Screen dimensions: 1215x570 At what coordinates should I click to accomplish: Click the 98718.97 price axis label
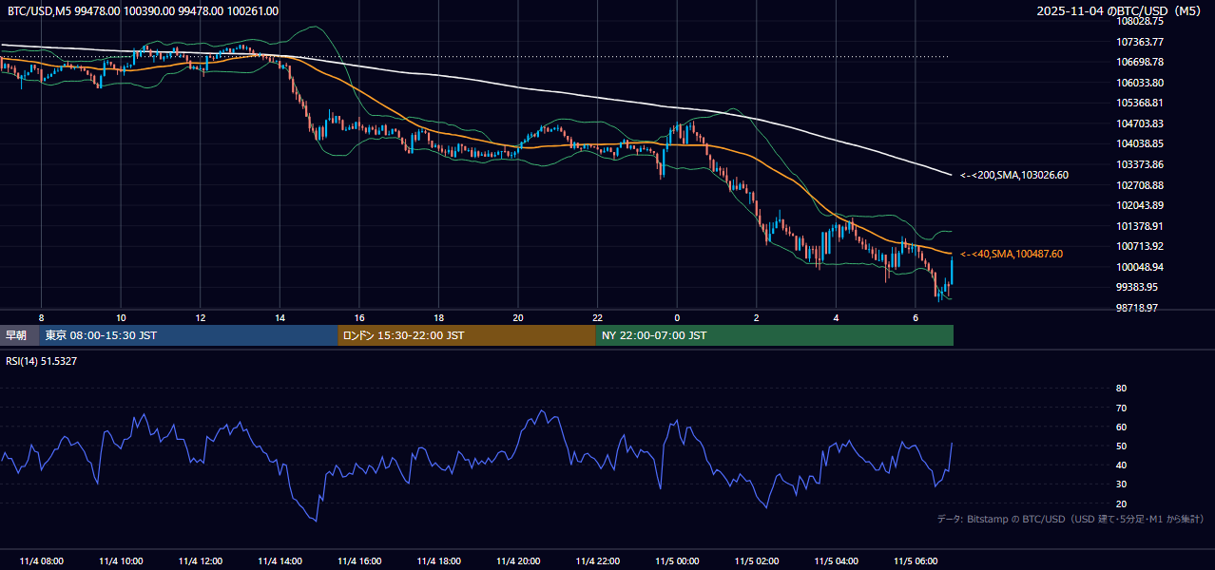click(1137, 308)
